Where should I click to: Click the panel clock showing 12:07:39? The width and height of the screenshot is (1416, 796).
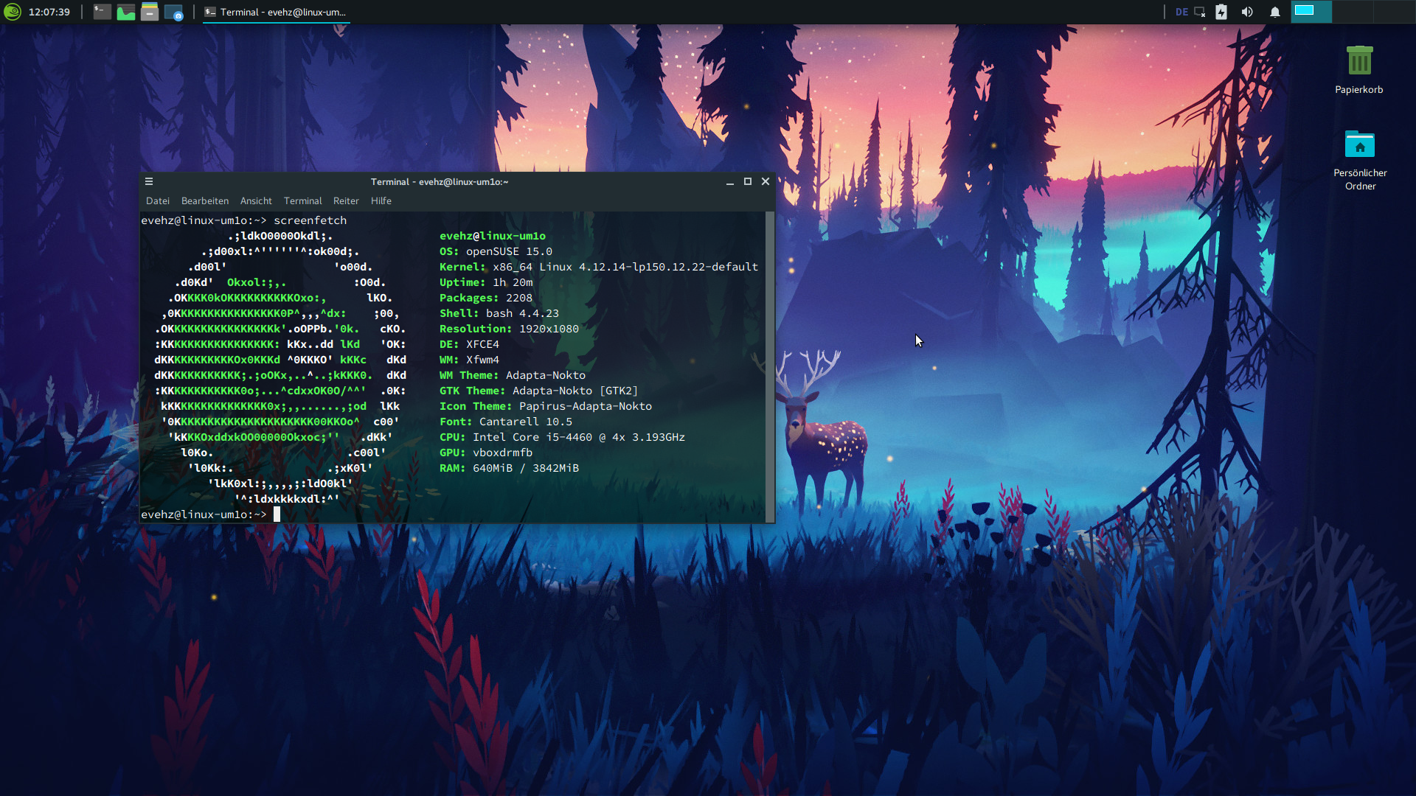(49, 12)
